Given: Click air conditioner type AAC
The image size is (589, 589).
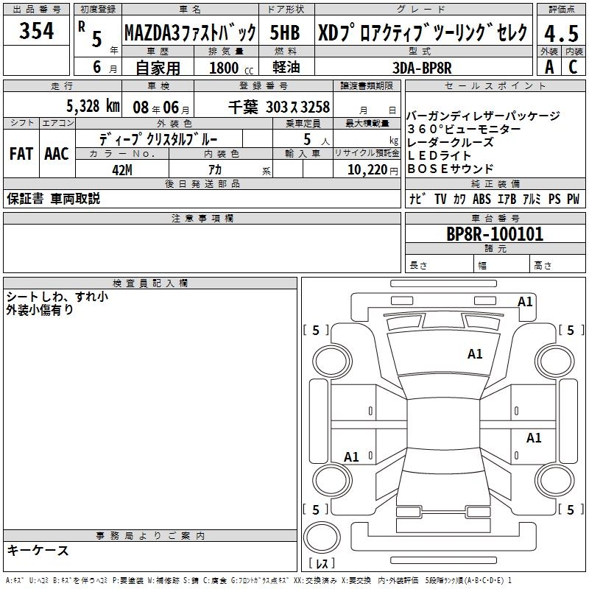Looking at the screenshot, I should (57, 154).
